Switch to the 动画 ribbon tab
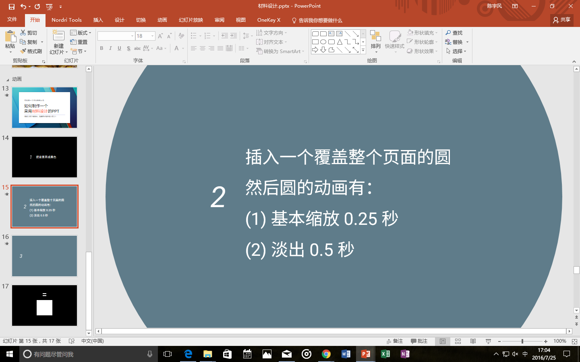Image resolution: width=580 pixels, height=362 pixels. [162, 20]
